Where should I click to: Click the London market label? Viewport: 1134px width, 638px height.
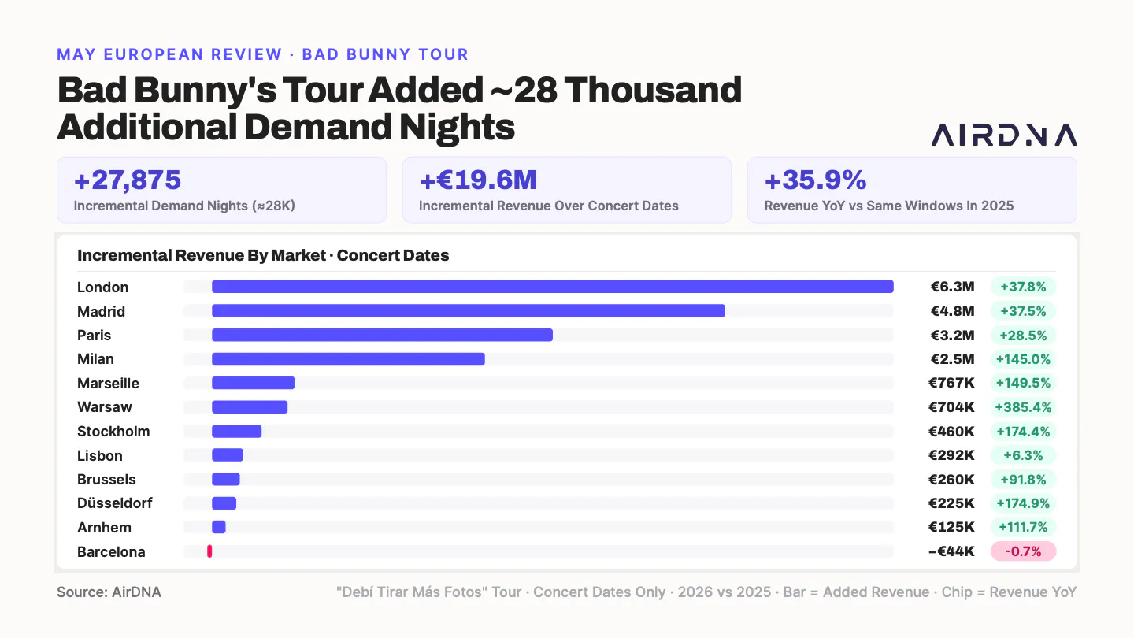102,287
